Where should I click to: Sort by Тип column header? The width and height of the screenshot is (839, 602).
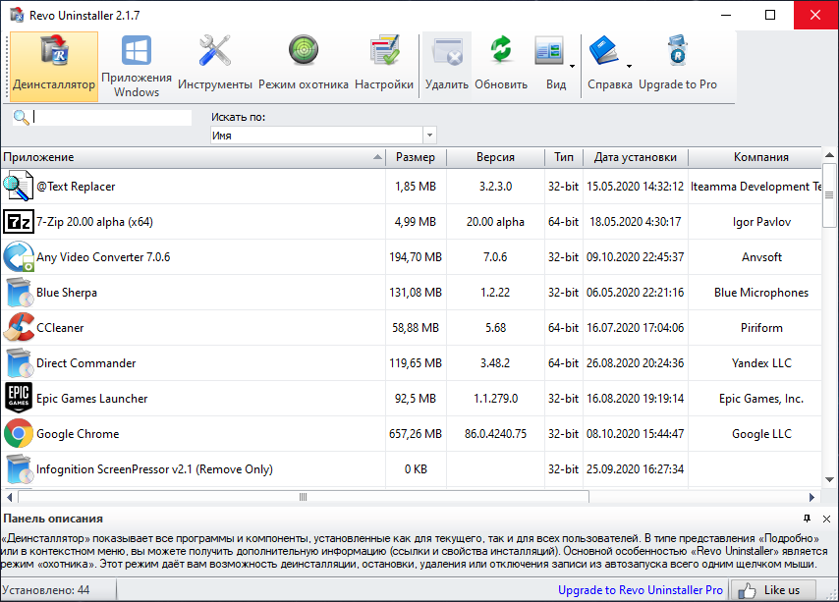click(x=564, y=157)
